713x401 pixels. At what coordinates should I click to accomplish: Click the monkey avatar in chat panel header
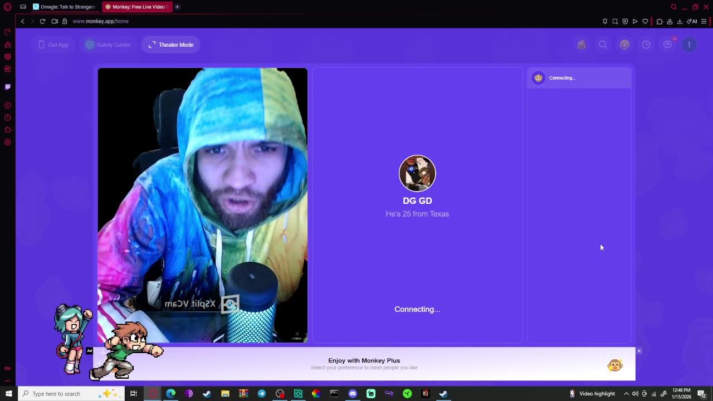[x=538, y=78]
